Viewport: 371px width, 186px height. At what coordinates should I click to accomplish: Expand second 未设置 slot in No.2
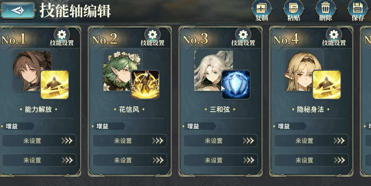(130, 160)
